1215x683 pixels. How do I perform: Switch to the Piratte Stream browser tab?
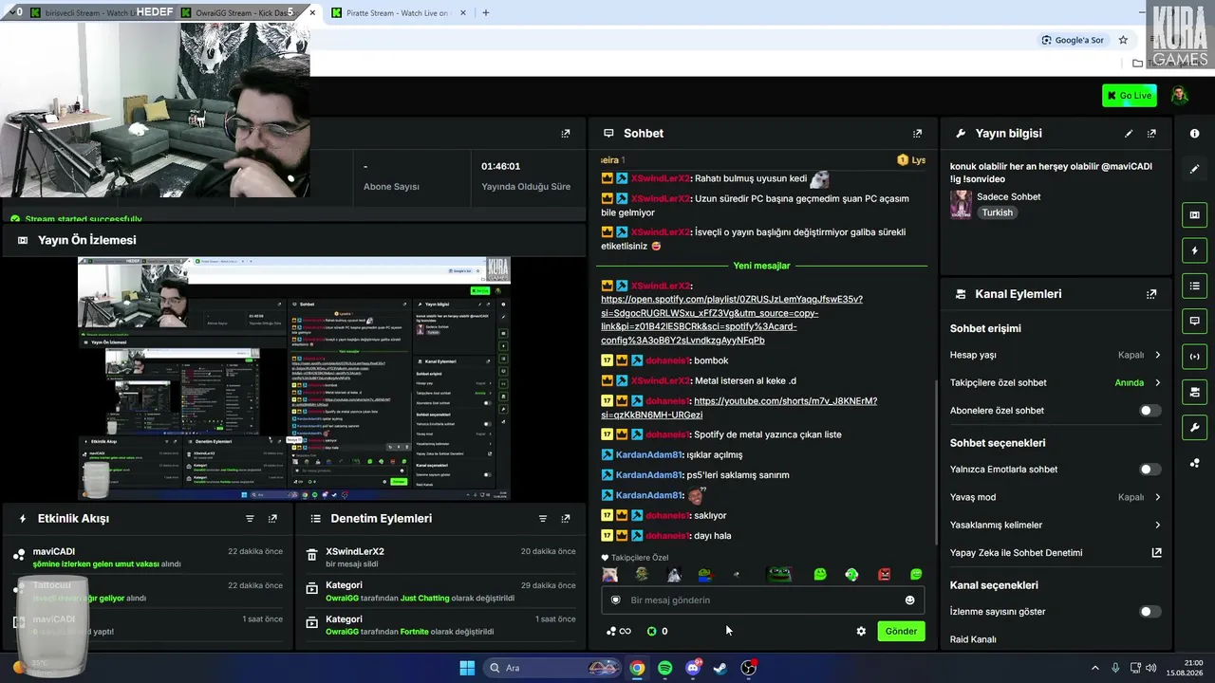pyautogui.click(x=397, y=13)
